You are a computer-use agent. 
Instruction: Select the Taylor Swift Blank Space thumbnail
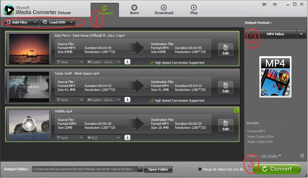coord(29,87)
